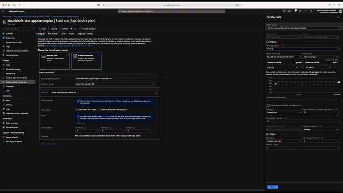The height and width of the screenshot is (193, 343).
Task: Click the Refresh toolbar icon
Action: pos(60,28)
